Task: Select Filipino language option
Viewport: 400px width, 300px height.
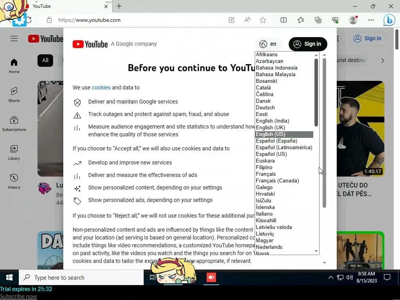Action: tap(264, 167)
